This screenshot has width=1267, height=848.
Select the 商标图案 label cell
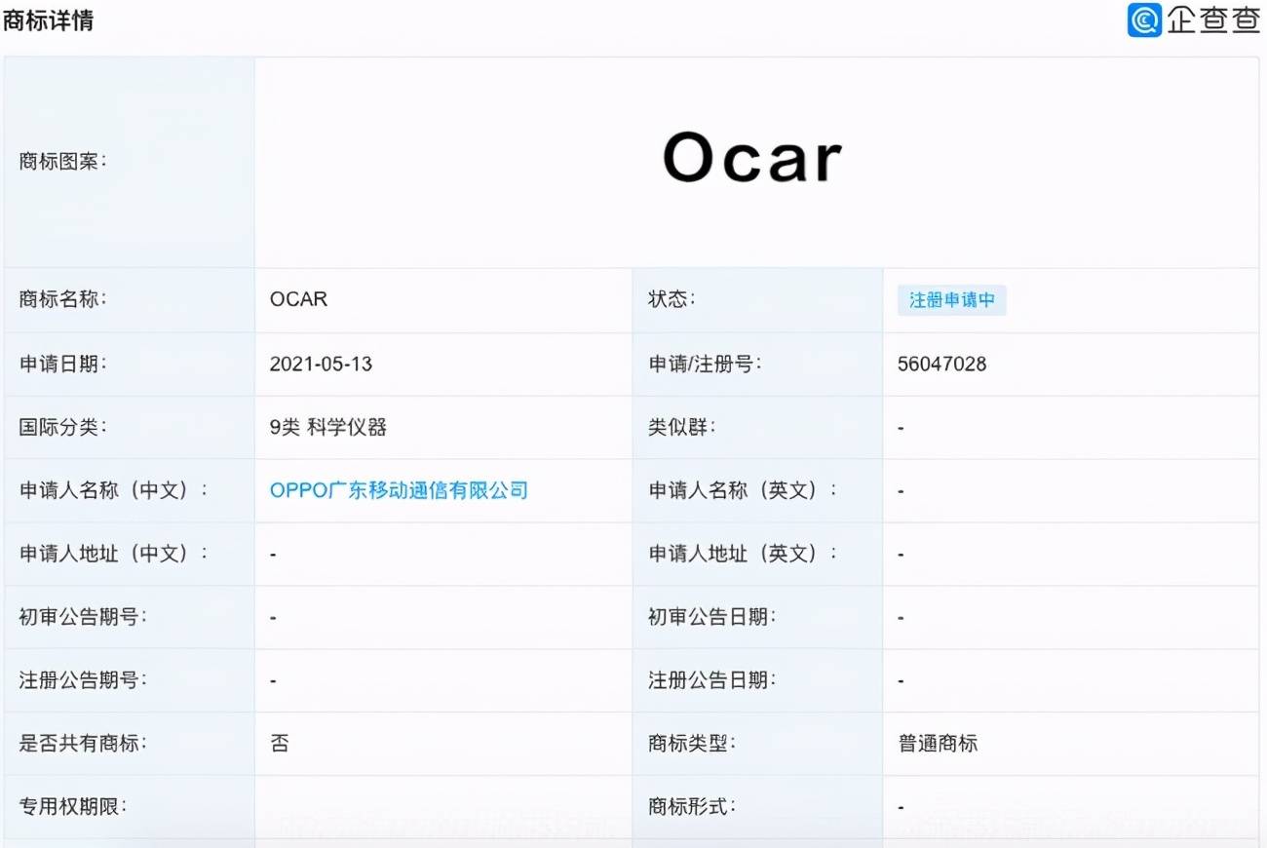[130, 162]
